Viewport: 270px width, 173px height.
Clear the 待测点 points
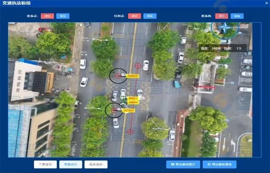click(x=134, y=16)
